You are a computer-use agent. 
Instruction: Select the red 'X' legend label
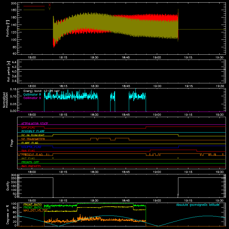(x=50, y=5)
